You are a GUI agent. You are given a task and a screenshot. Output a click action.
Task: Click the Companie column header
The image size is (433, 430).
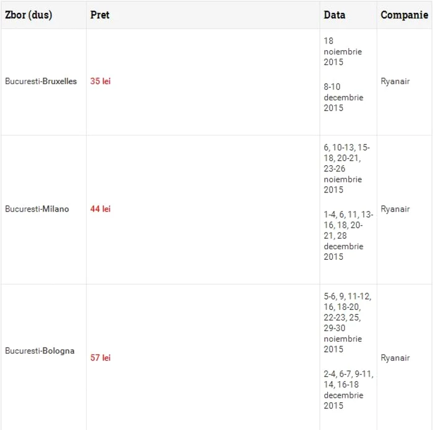click(x=405, y=15)
